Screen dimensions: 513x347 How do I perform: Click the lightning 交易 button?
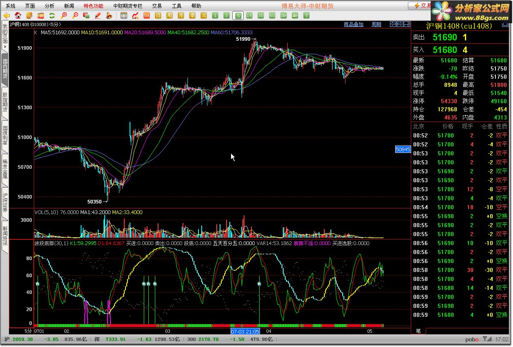pyautogui.click(x=420, y=6)
